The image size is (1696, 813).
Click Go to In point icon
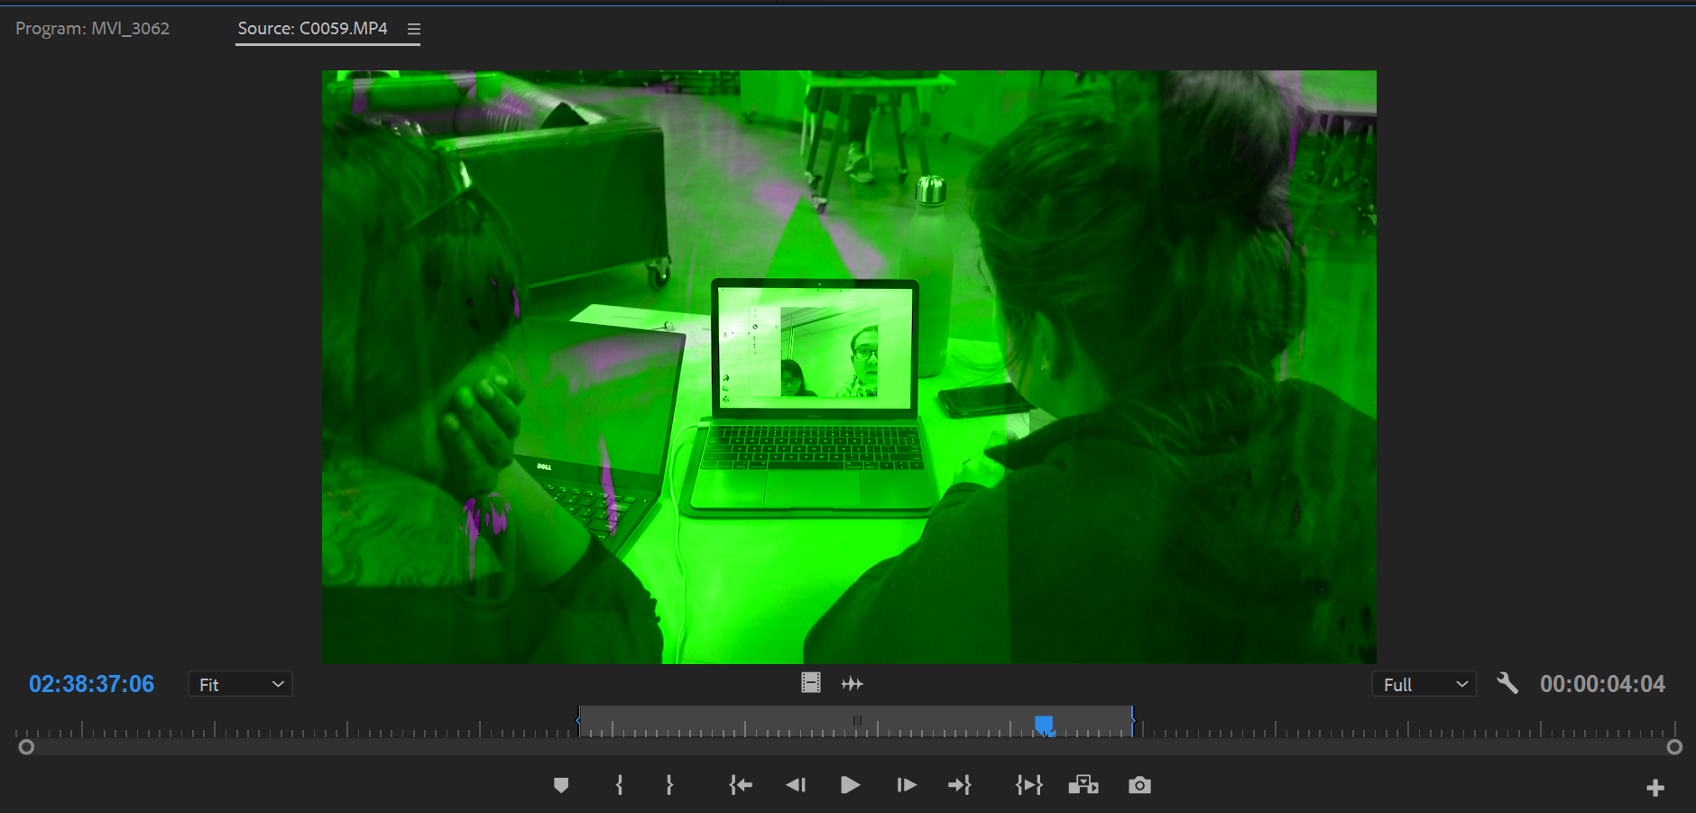[x=739, y=784]
